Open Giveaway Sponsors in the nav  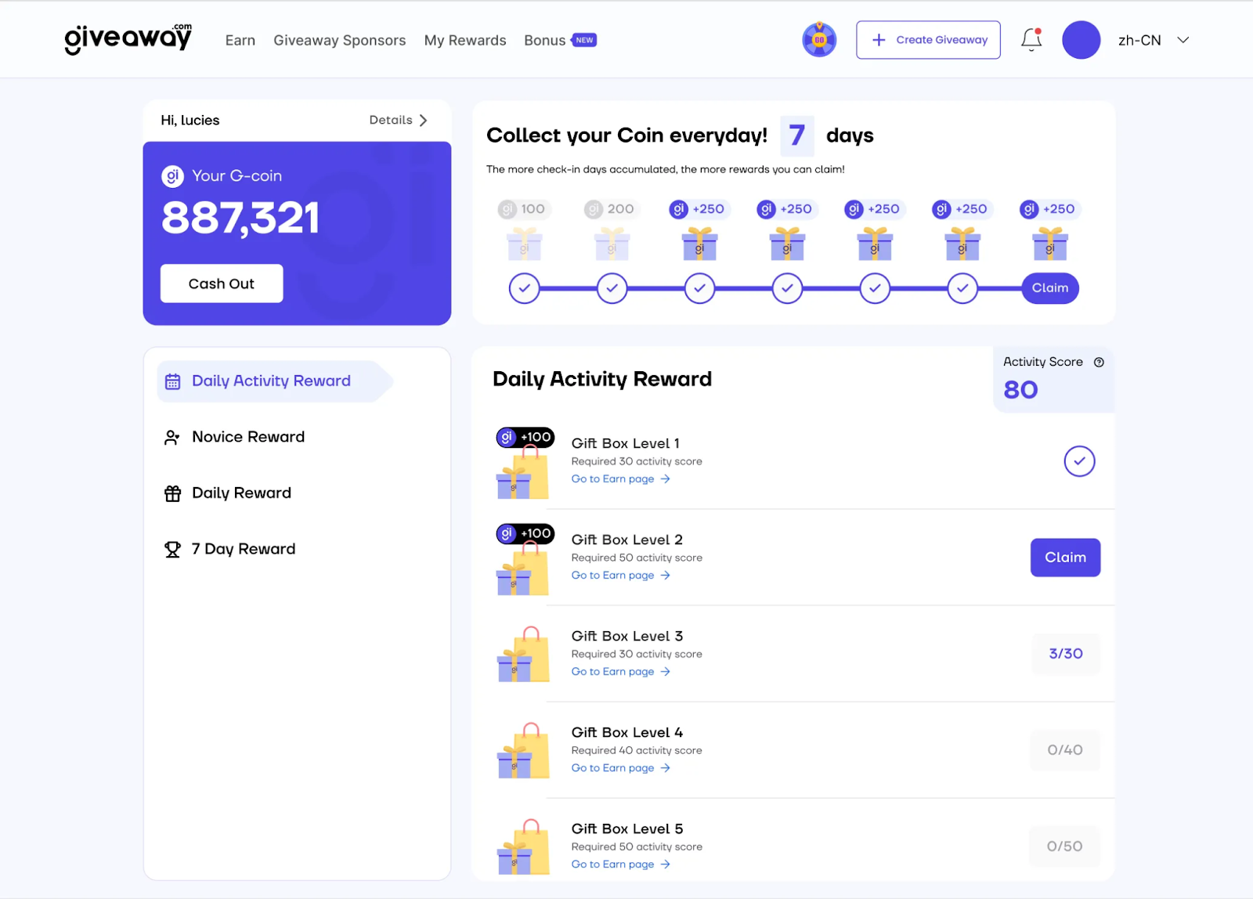coord(340,40)
